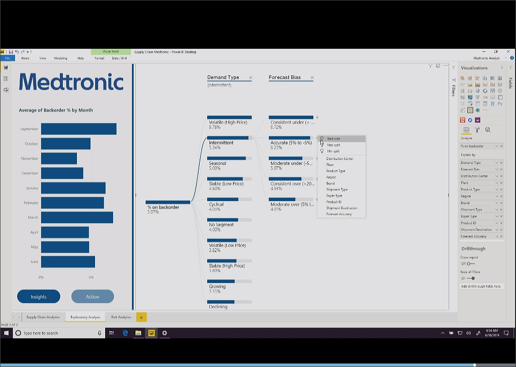
Task: Remove % on backorder from Analyze field
Action: click(501, 146)
